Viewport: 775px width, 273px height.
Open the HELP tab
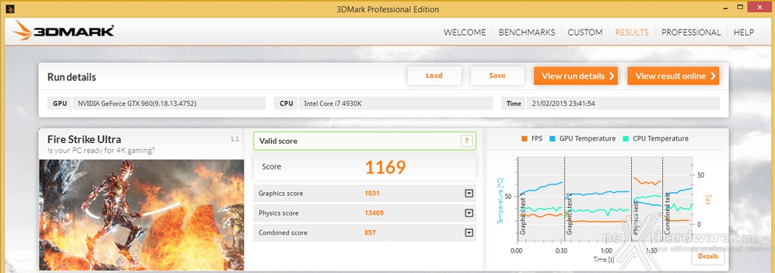[x=743, y=33]
